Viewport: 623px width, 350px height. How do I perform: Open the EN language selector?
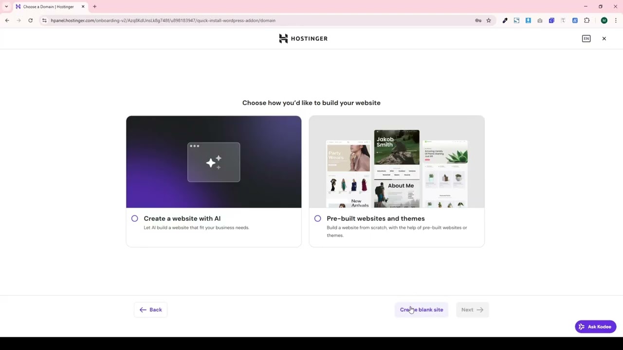[x=586, y=38]
